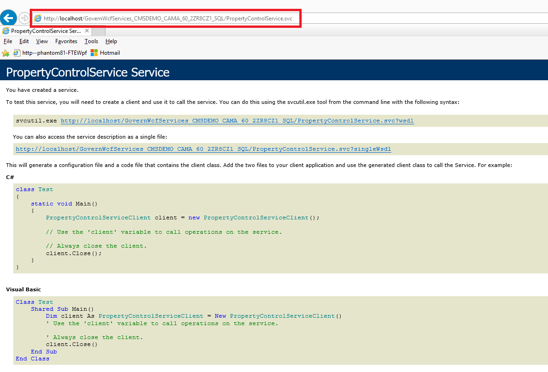Open the View menu

[x=42, y=41]
